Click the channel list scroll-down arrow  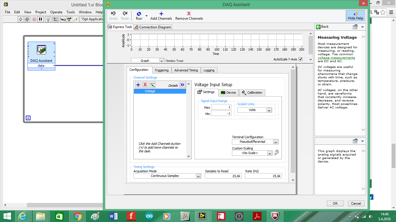pyautogui.click(x=189, y=156)
